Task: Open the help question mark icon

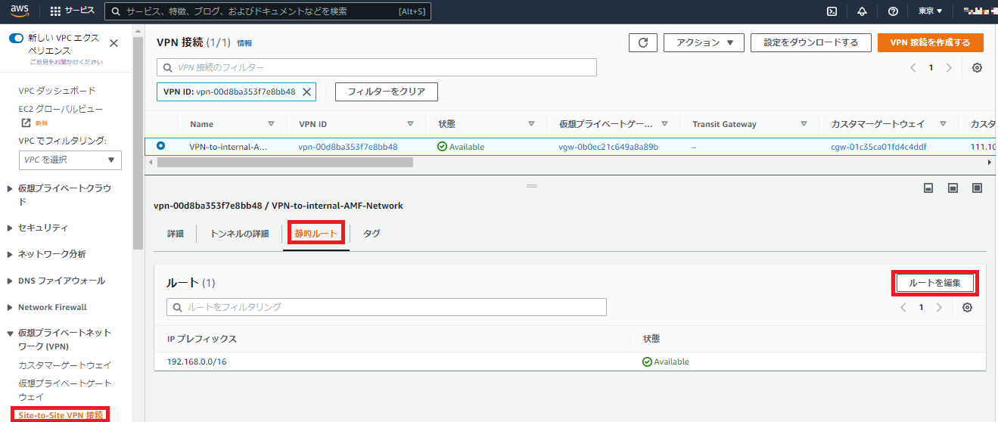Action: 893,11
